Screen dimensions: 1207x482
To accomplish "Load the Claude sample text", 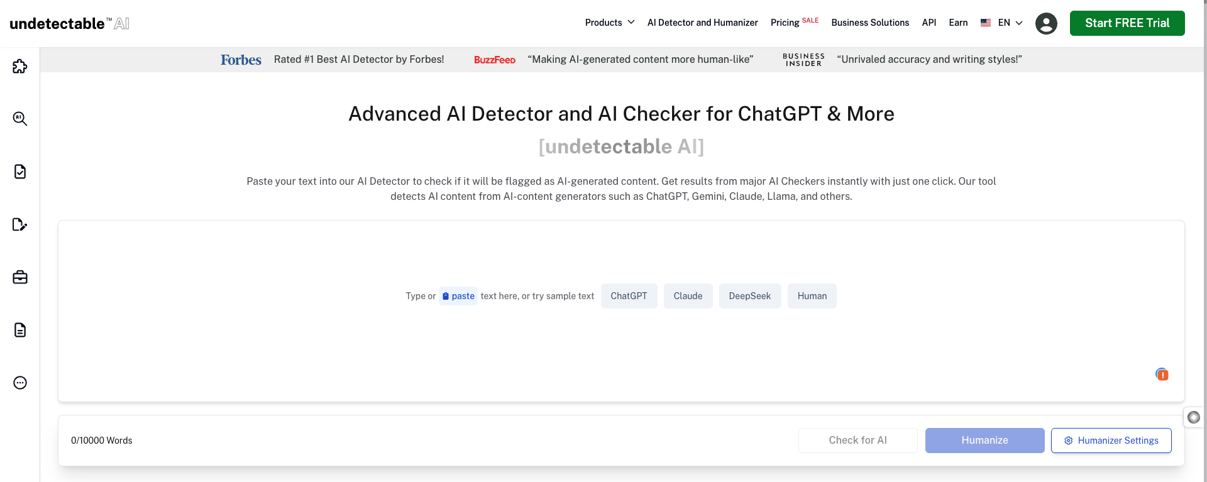I will [688, 296].
